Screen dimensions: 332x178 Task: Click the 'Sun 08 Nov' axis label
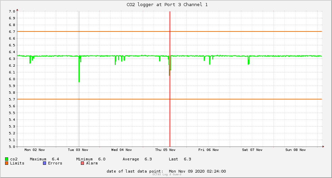pyautogui.click(x=295, y=150)
